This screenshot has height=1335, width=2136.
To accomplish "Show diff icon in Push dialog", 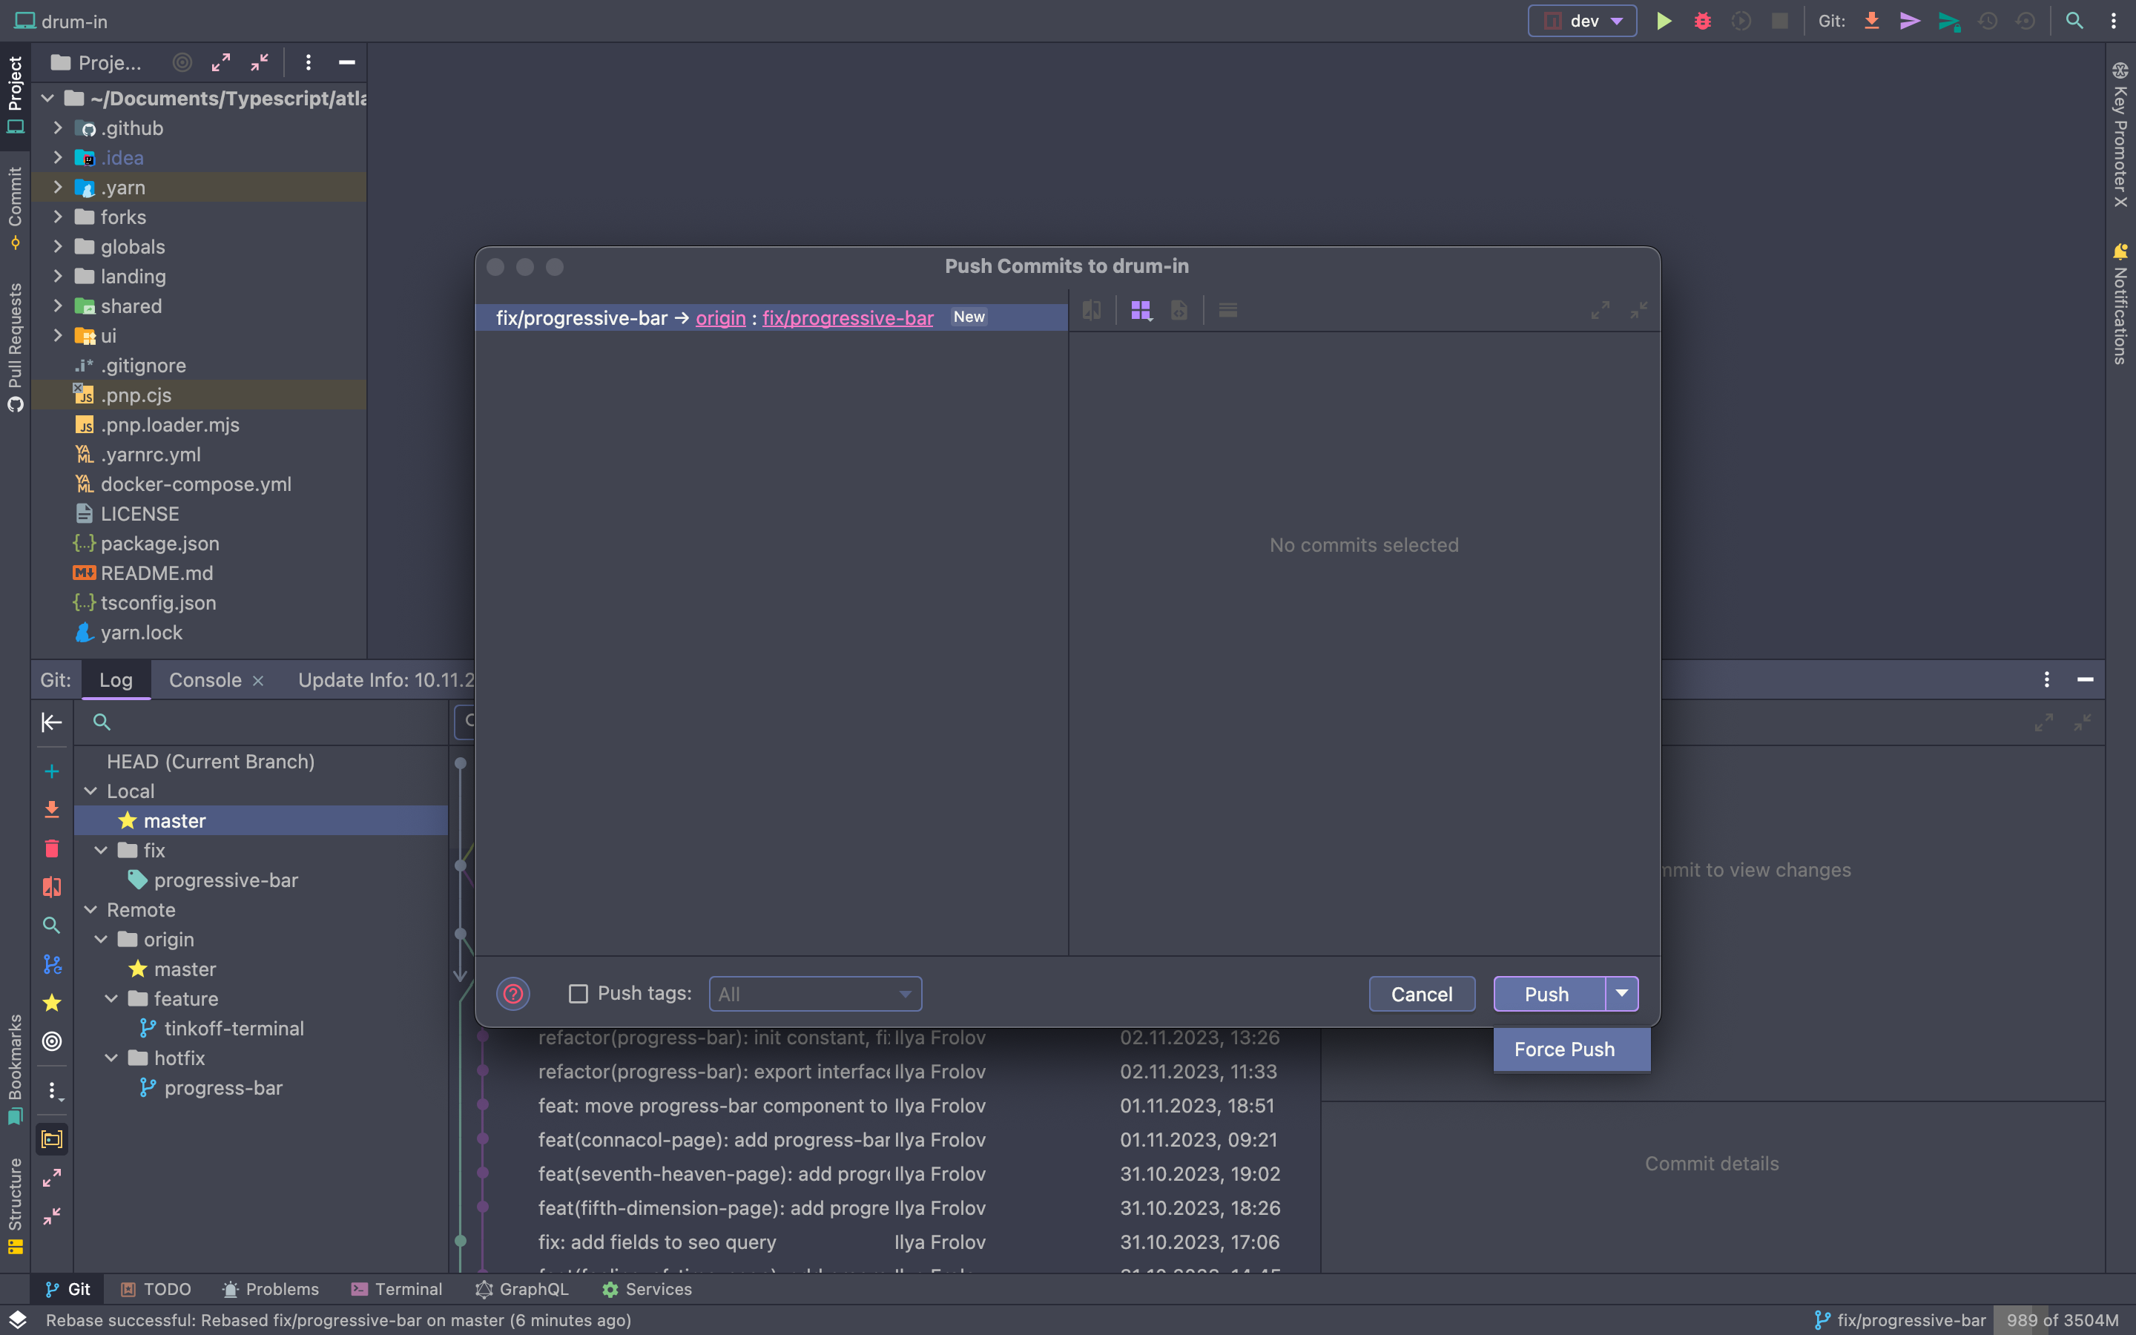I will 1092,311.
